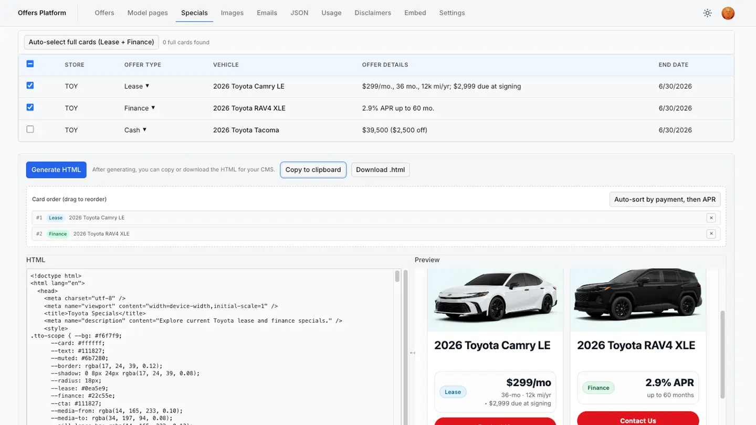756x425 pixels.
Task: Click the OFFER DETAILS column header
Action: pyautogui.click(x=385, y=65)
